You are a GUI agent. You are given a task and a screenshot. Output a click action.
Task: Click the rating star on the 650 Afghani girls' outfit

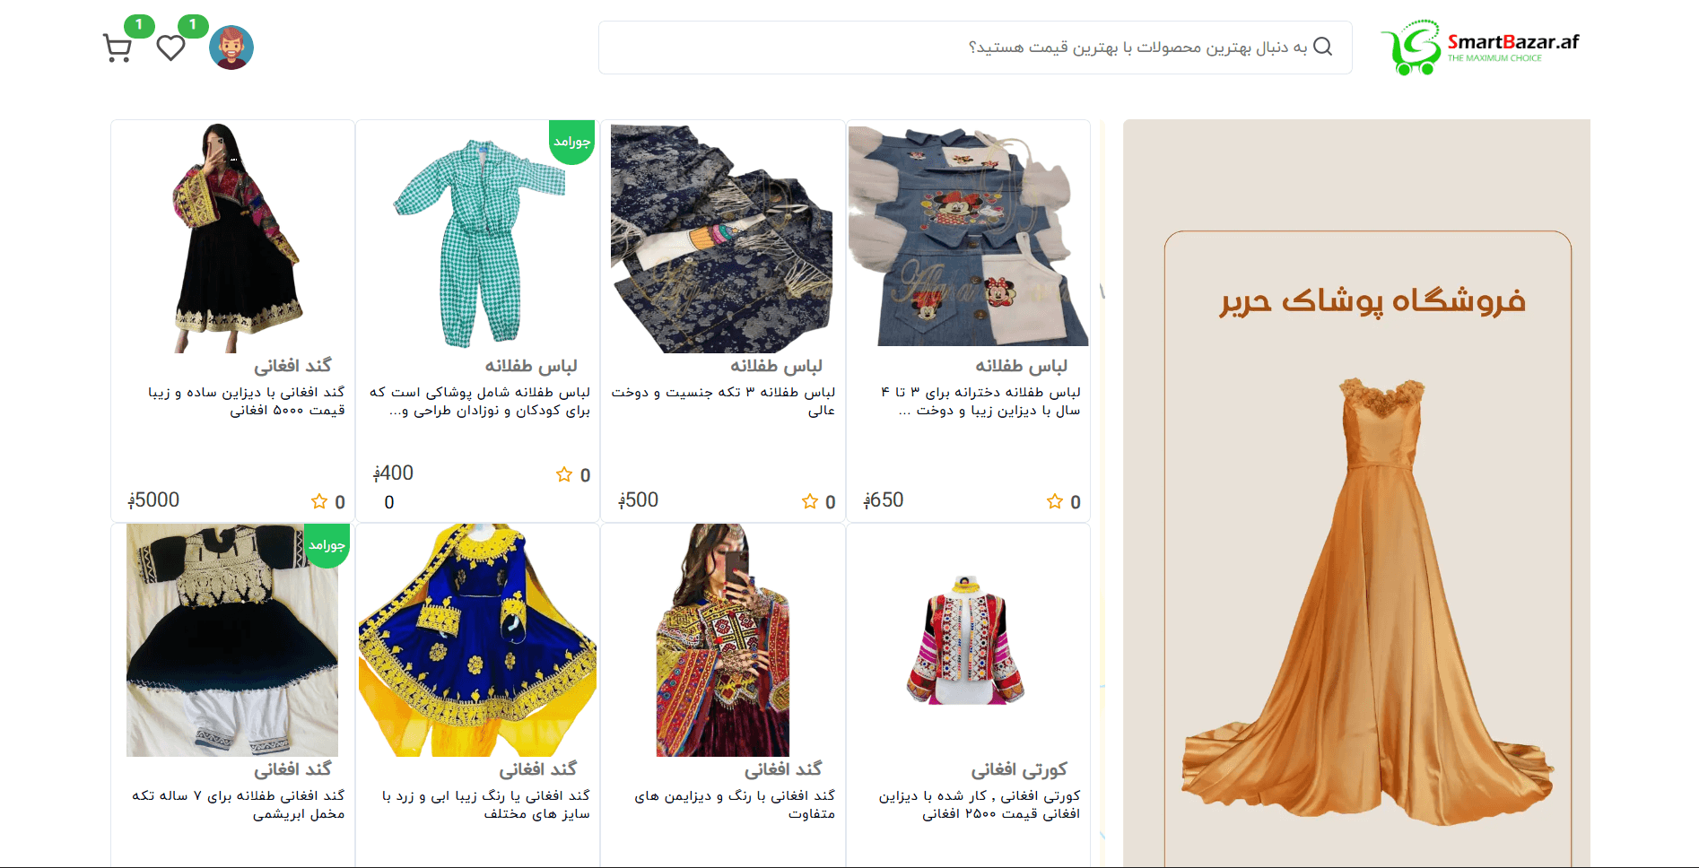(x=1055, y=501)
